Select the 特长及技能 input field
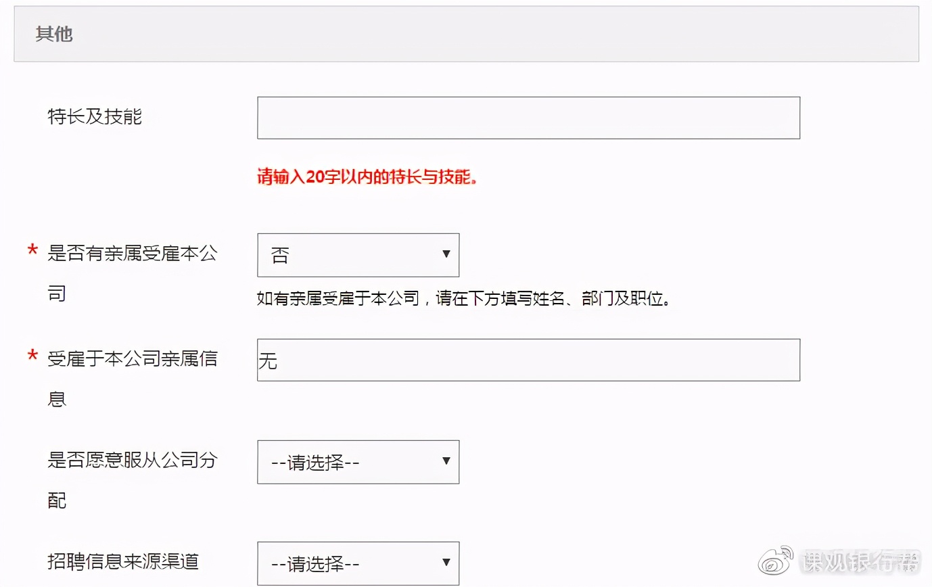932x587 pixels. (x=528, y=117)
